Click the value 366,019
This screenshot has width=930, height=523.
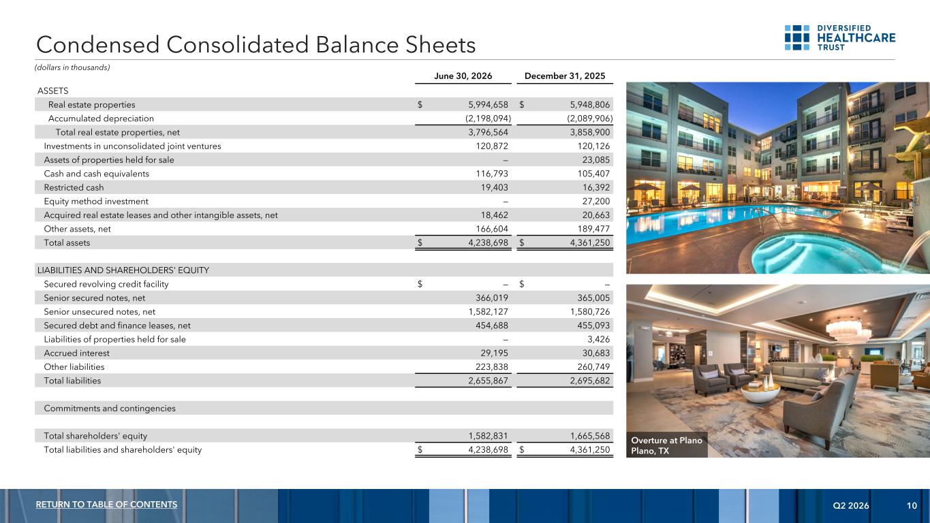[x=491, y=298]
